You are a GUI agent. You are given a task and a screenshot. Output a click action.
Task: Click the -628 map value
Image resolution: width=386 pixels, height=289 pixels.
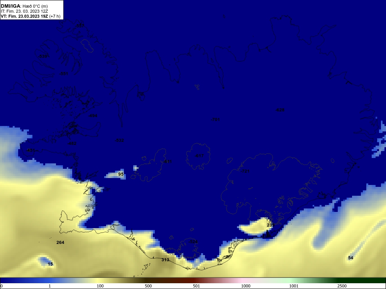pyautogui.click(x=280, y=110)
